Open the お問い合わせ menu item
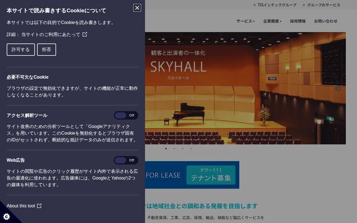 click(326, 21)
